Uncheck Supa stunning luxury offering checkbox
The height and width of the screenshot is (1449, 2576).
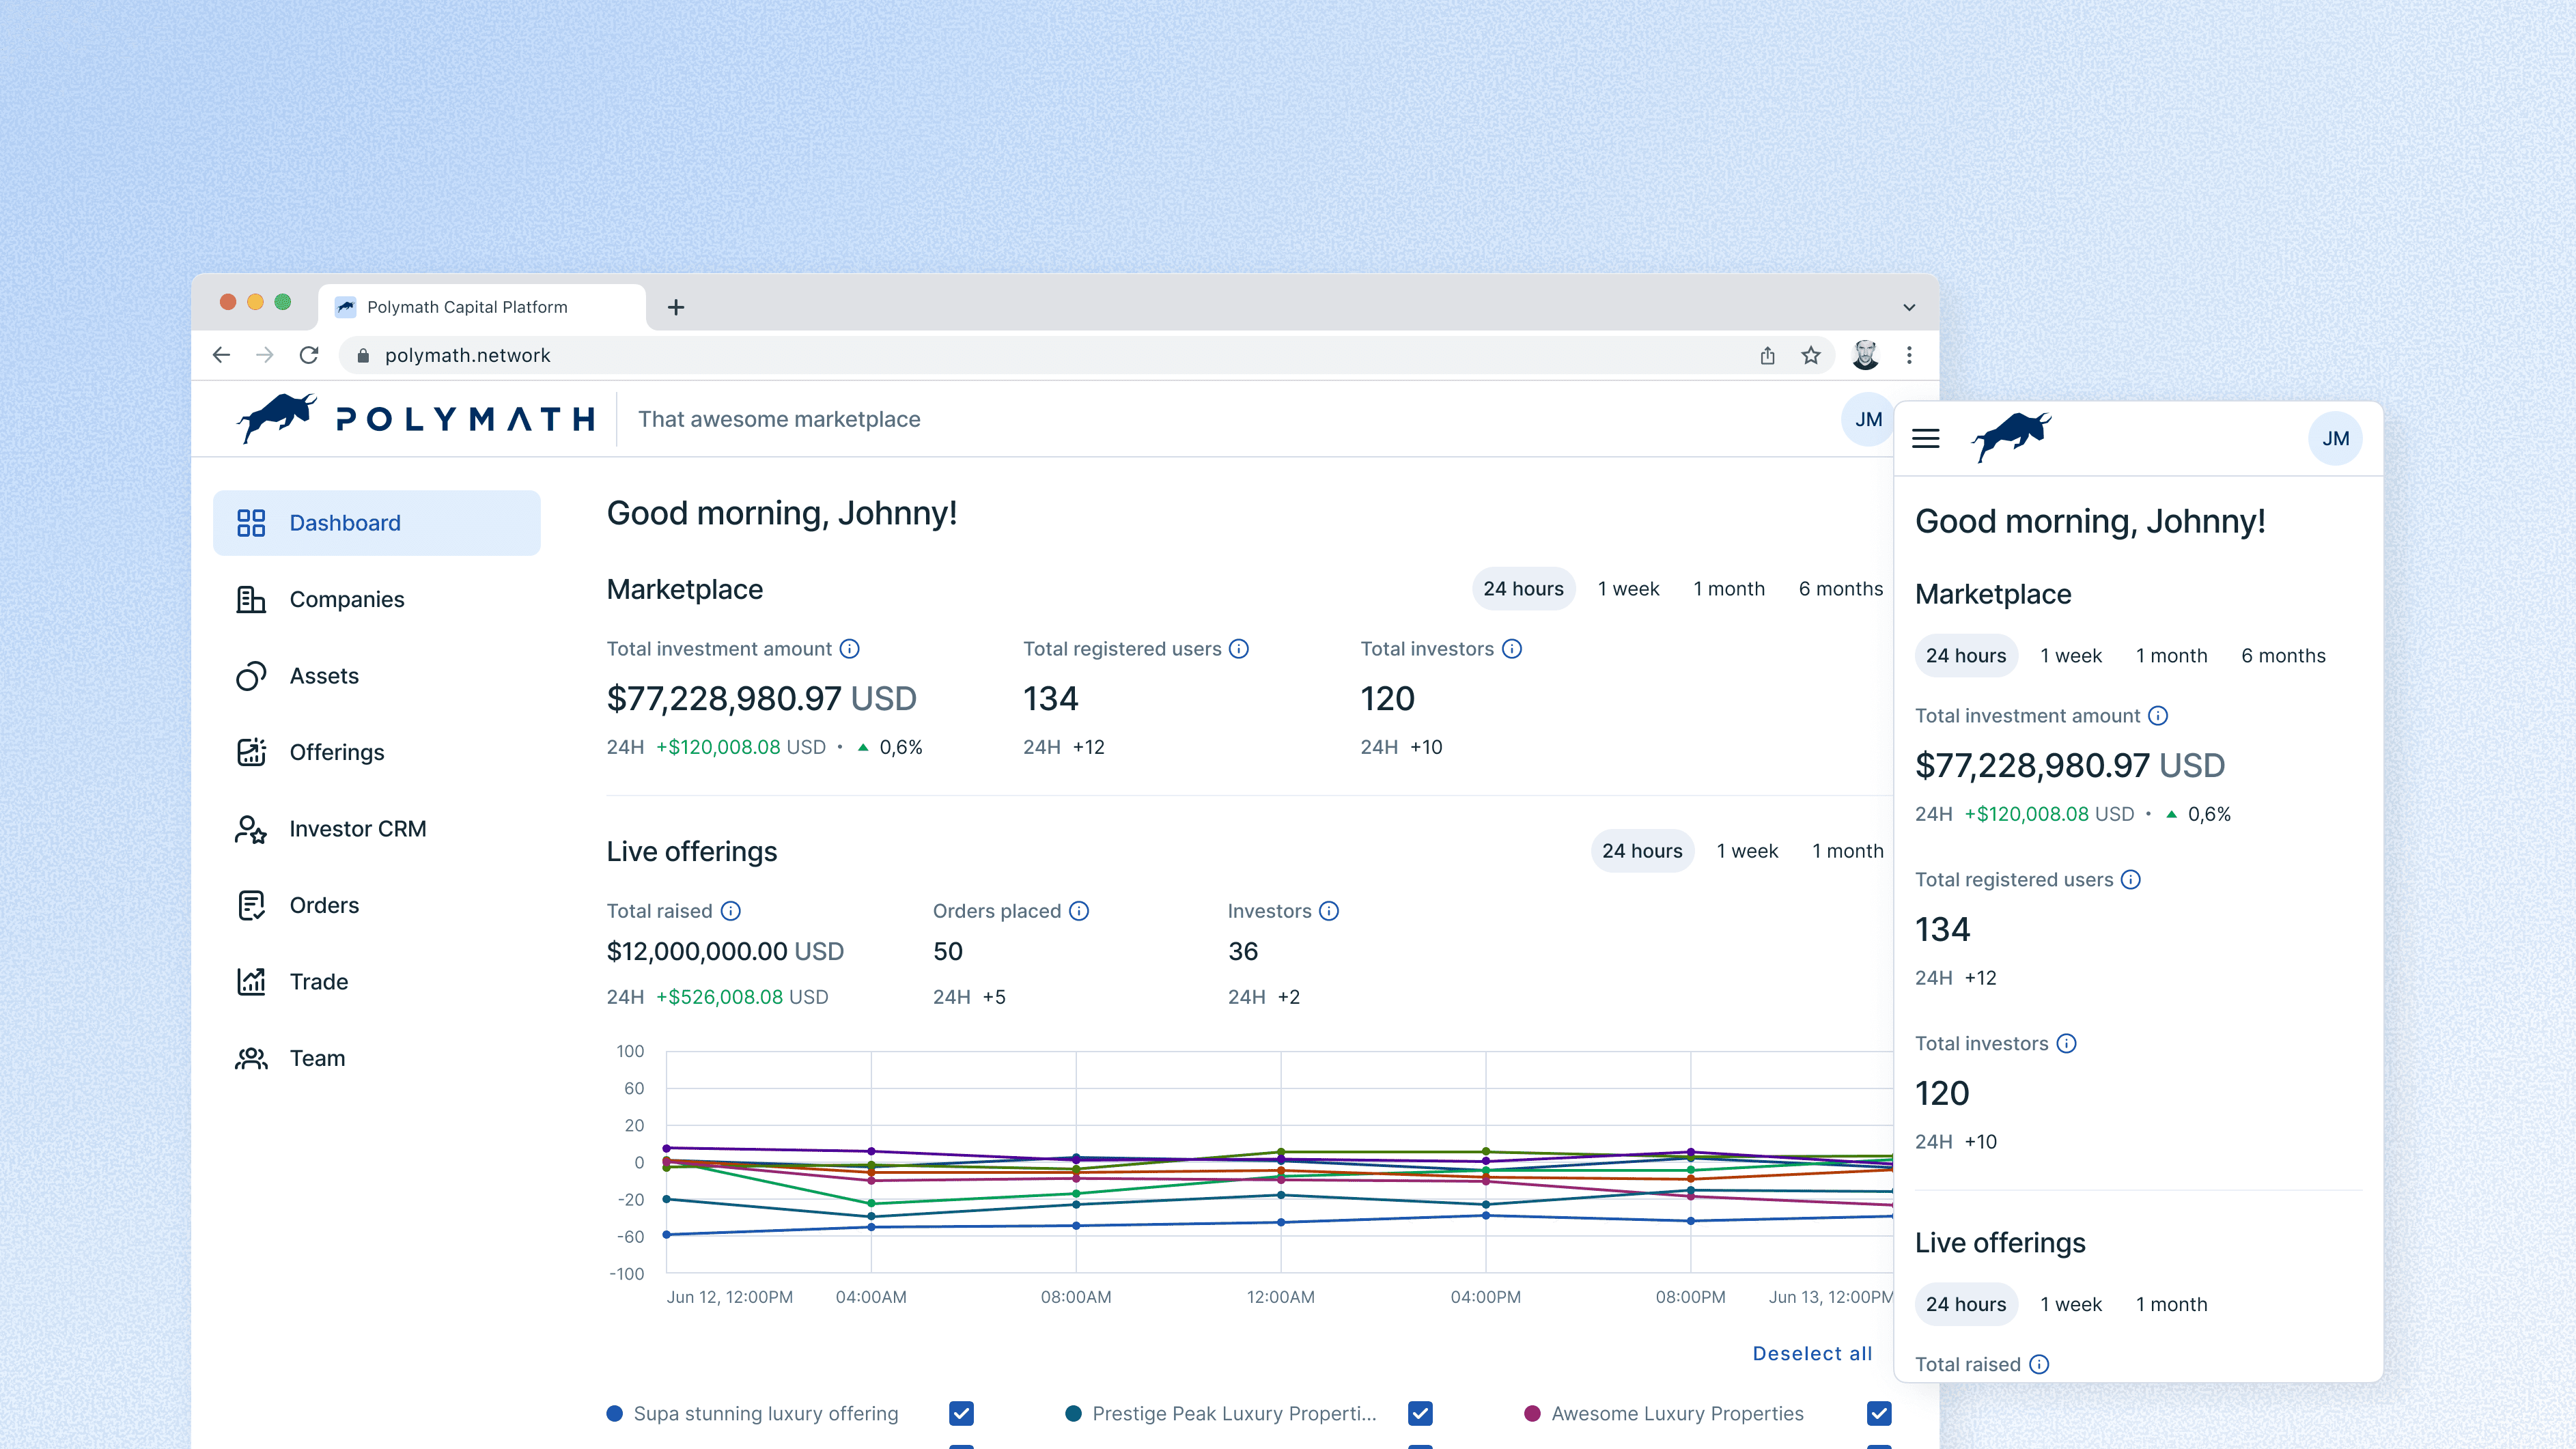(961, 1413)
